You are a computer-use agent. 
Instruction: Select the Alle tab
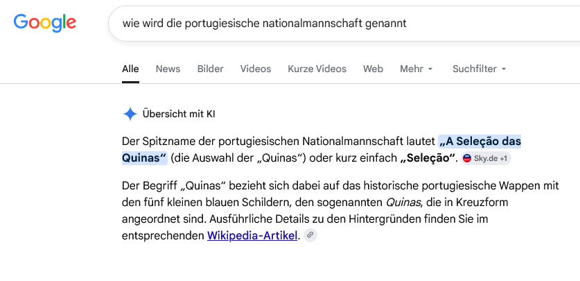130,69
